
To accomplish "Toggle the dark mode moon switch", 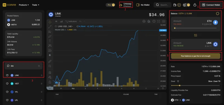I will pyautogui.click(x=186, y=5).
